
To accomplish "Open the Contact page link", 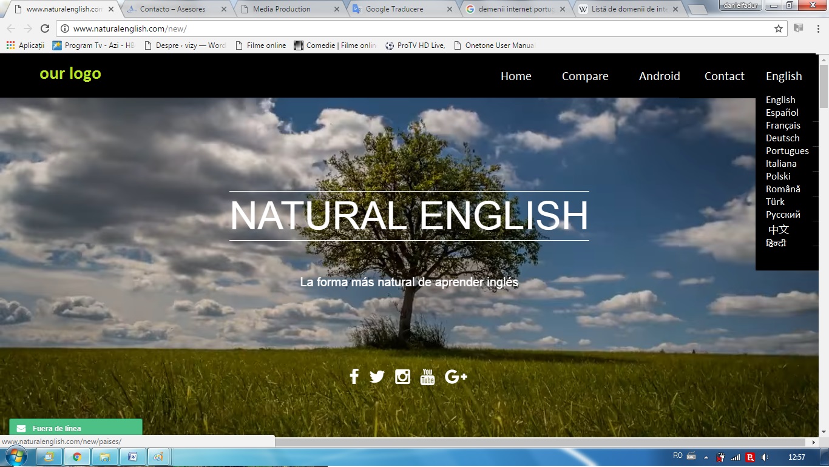I will 724,76.
